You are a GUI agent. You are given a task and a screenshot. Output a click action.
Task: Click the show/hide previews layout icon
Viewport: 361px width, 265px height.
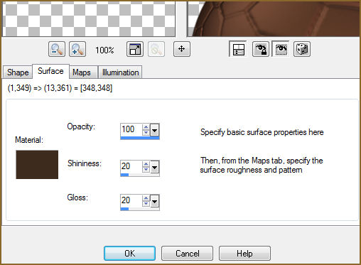pos(238,49)
